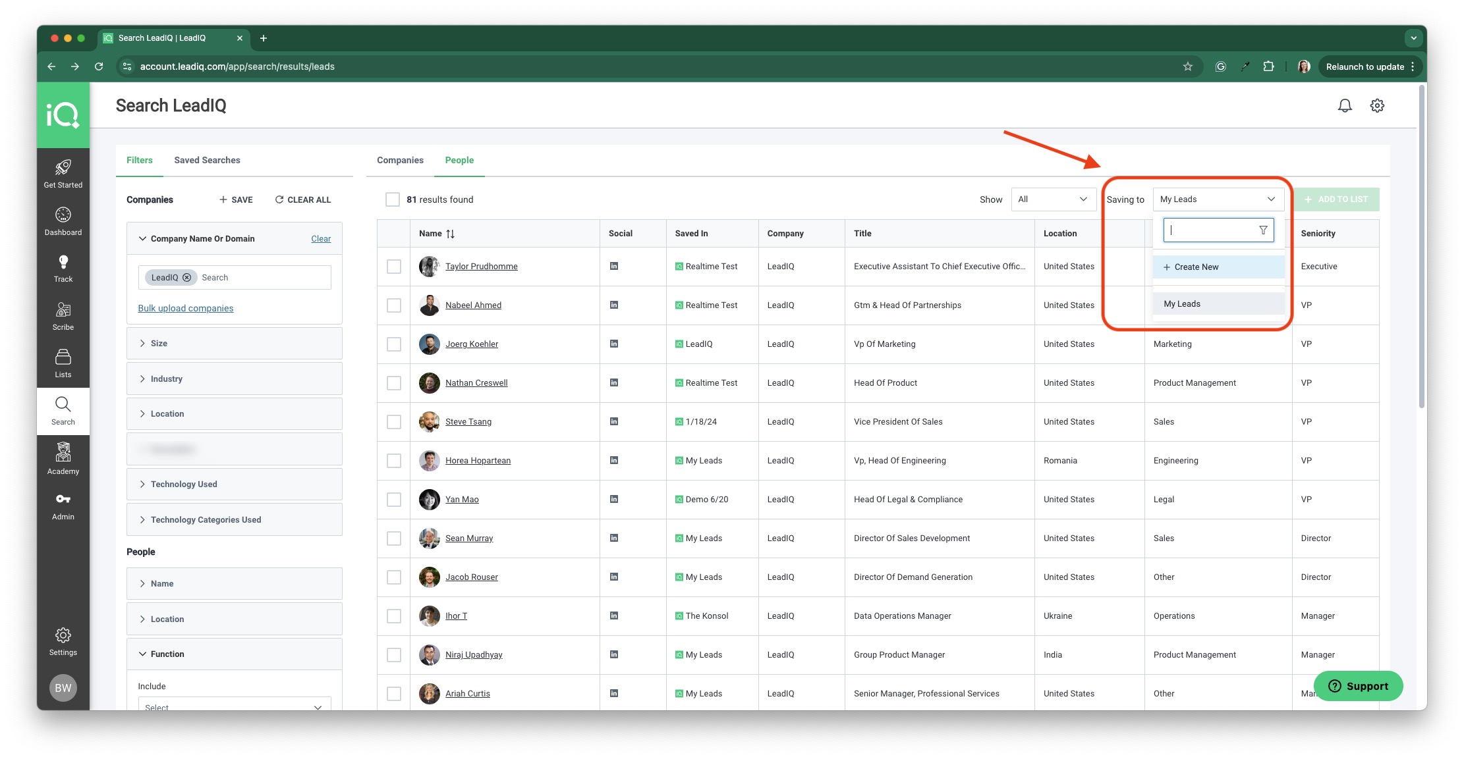Remove the LeadIQ company filter chip

(187, 278)
